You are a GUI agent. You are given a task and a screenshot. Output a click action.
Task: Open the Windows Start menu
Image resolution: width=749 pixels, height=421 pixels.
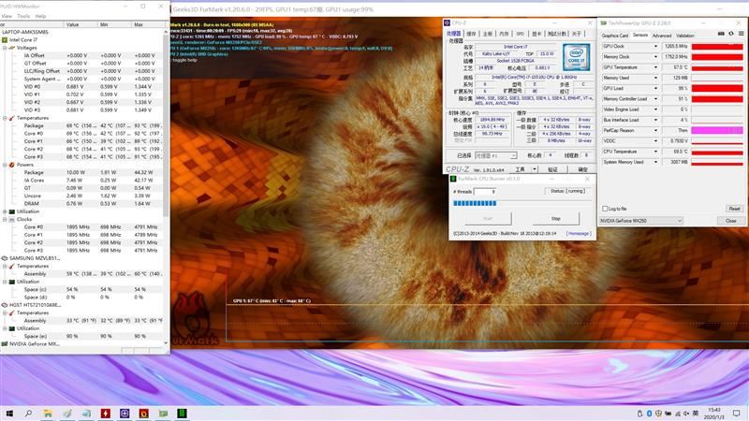click(9, 414)
